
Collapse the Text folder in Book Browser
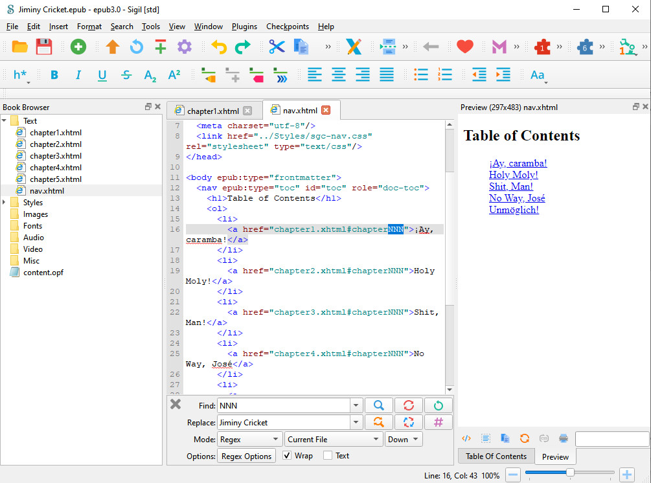(x=5, y=121)
